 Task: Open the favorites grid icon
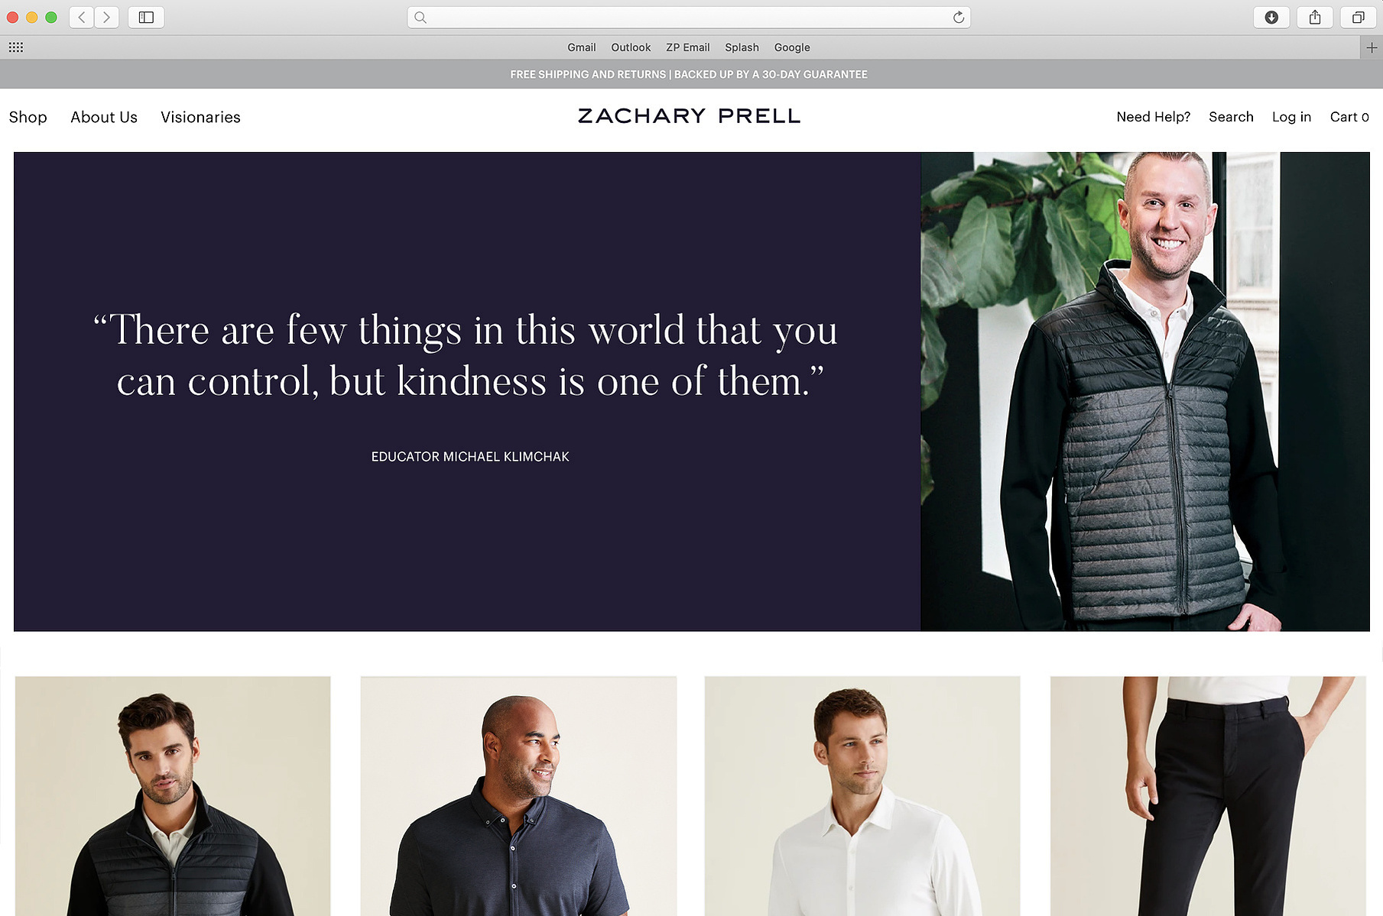16,47
